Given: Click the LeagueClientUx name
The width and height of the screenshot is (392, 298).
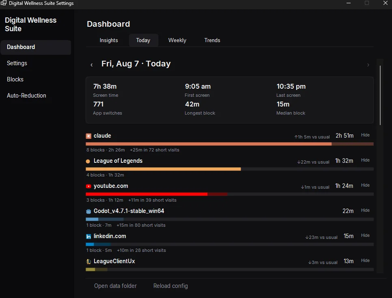Looking at the screenshot, I should click(x=114, y=261).
